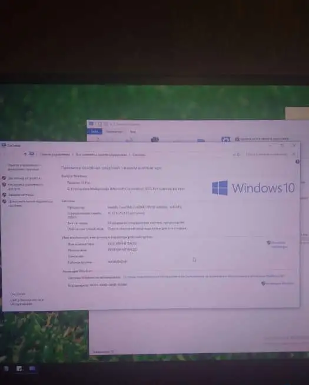This screenshot has height=385, width=309.
Task: Open Remote settings link in sidebar
Action: click(x=25, y=187)
